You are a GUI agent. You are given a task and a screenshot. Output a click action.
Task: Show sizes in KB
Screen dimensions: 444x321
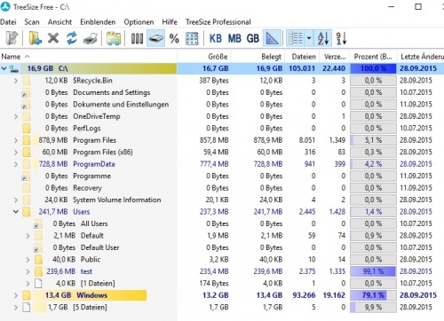tap(216, 38)
